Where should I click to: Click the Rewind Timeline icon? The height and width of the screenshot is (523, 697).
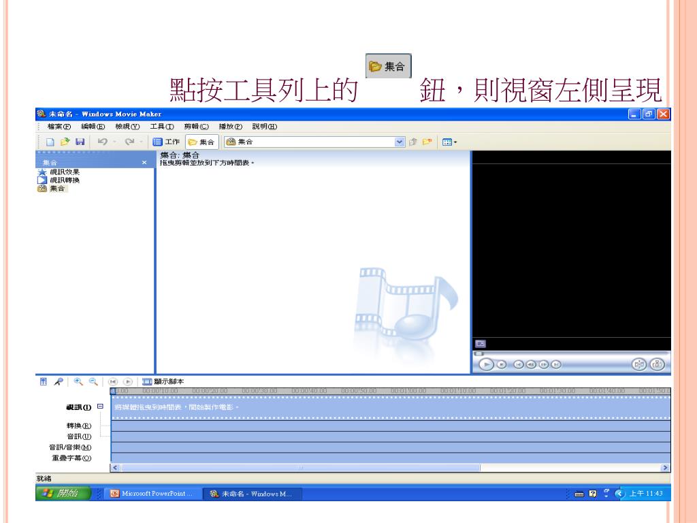(x=113, y=381)
